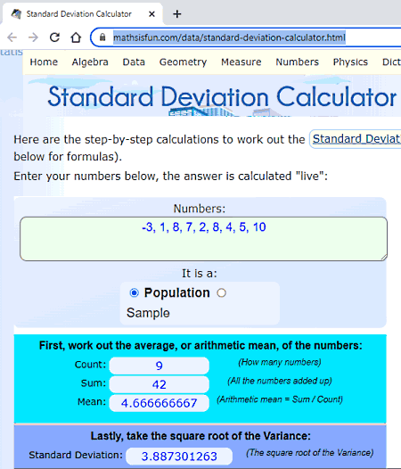401x469 pixels.
Task: View site info via the padlock icon
Action: tap(102, 37)
